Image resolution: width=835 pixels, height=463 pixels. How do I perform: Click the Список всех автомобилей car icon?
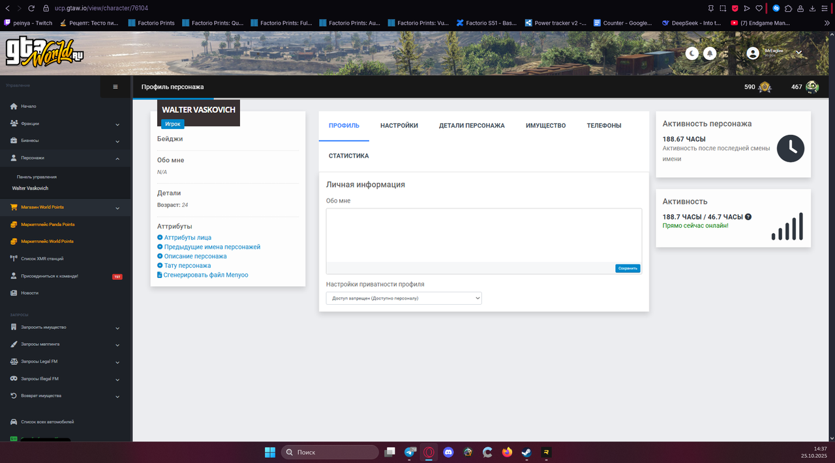(14, 422)
